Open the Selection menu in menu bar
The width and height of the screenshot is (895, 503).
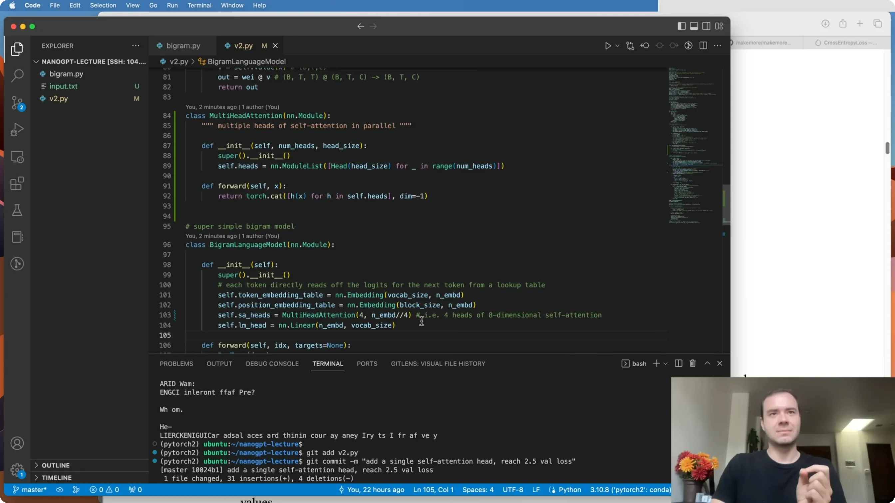click(x=103, y=5)
